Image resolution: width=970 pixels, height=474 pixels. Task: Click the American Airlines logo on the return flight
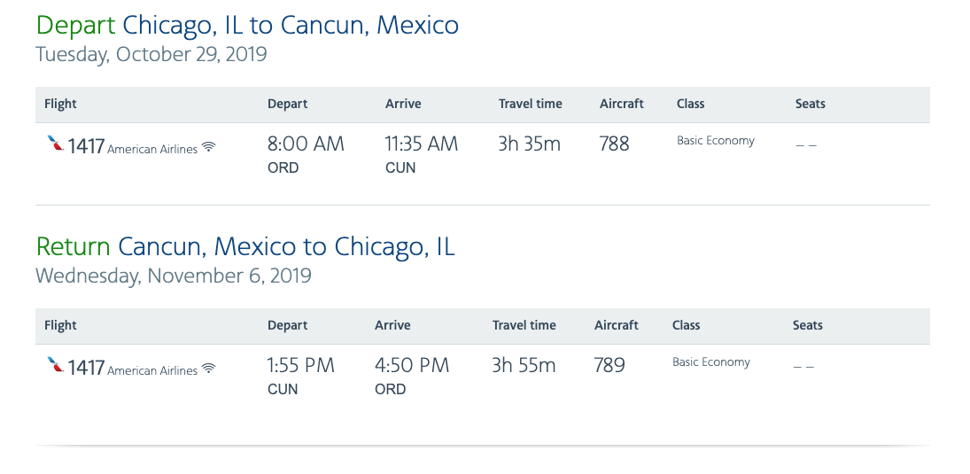coord(55,365)
